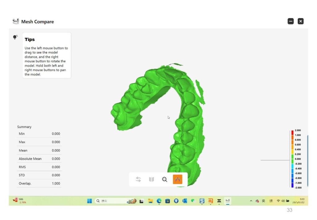Click the zoom-to-fit magnifier icon
Image resolution: width=317 pixels, height=220 pixels.
click(165, 179)
